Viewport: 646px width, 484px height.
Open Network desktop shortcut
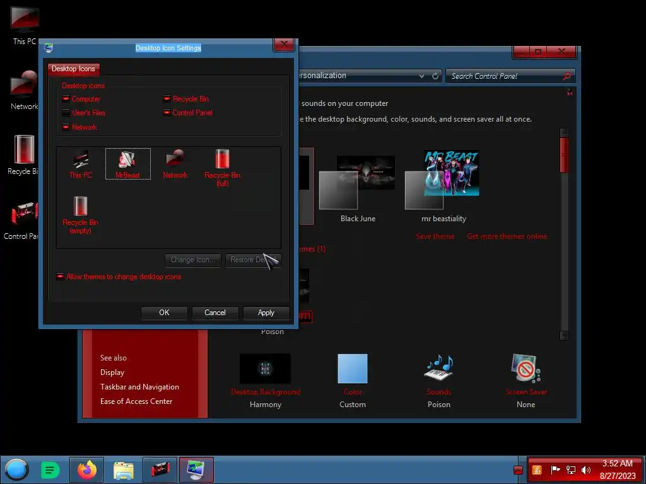coord(24,91)
